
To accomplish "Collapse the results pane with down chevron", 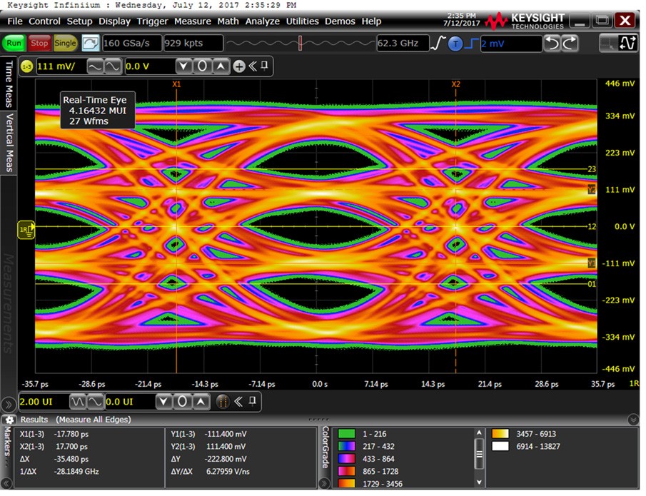I will 633,420.
